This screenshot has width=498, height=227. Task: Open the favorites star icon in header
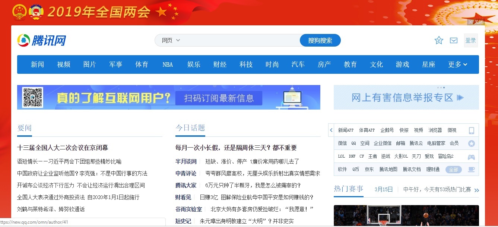(439, 40)
